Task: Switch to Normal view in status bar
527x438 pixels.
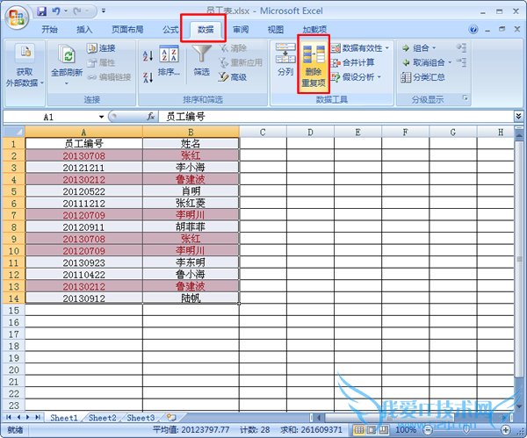Action: point(359,429)
